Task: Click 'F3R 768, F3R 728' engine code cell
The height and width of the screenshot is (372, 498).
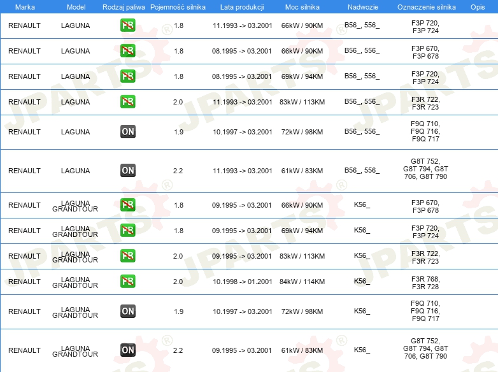Action: tap(425, 283)
